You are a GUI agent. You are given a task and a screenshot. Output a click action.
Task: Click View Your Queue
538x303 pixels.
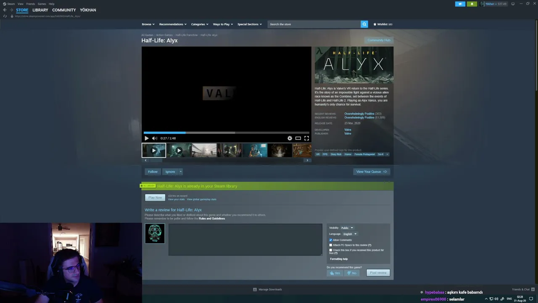coord(372,172)
